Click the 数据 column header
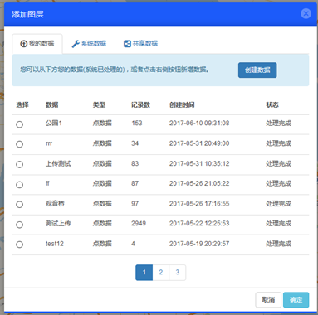The height and width of the screenshot is (315, 318). (51, 104)
